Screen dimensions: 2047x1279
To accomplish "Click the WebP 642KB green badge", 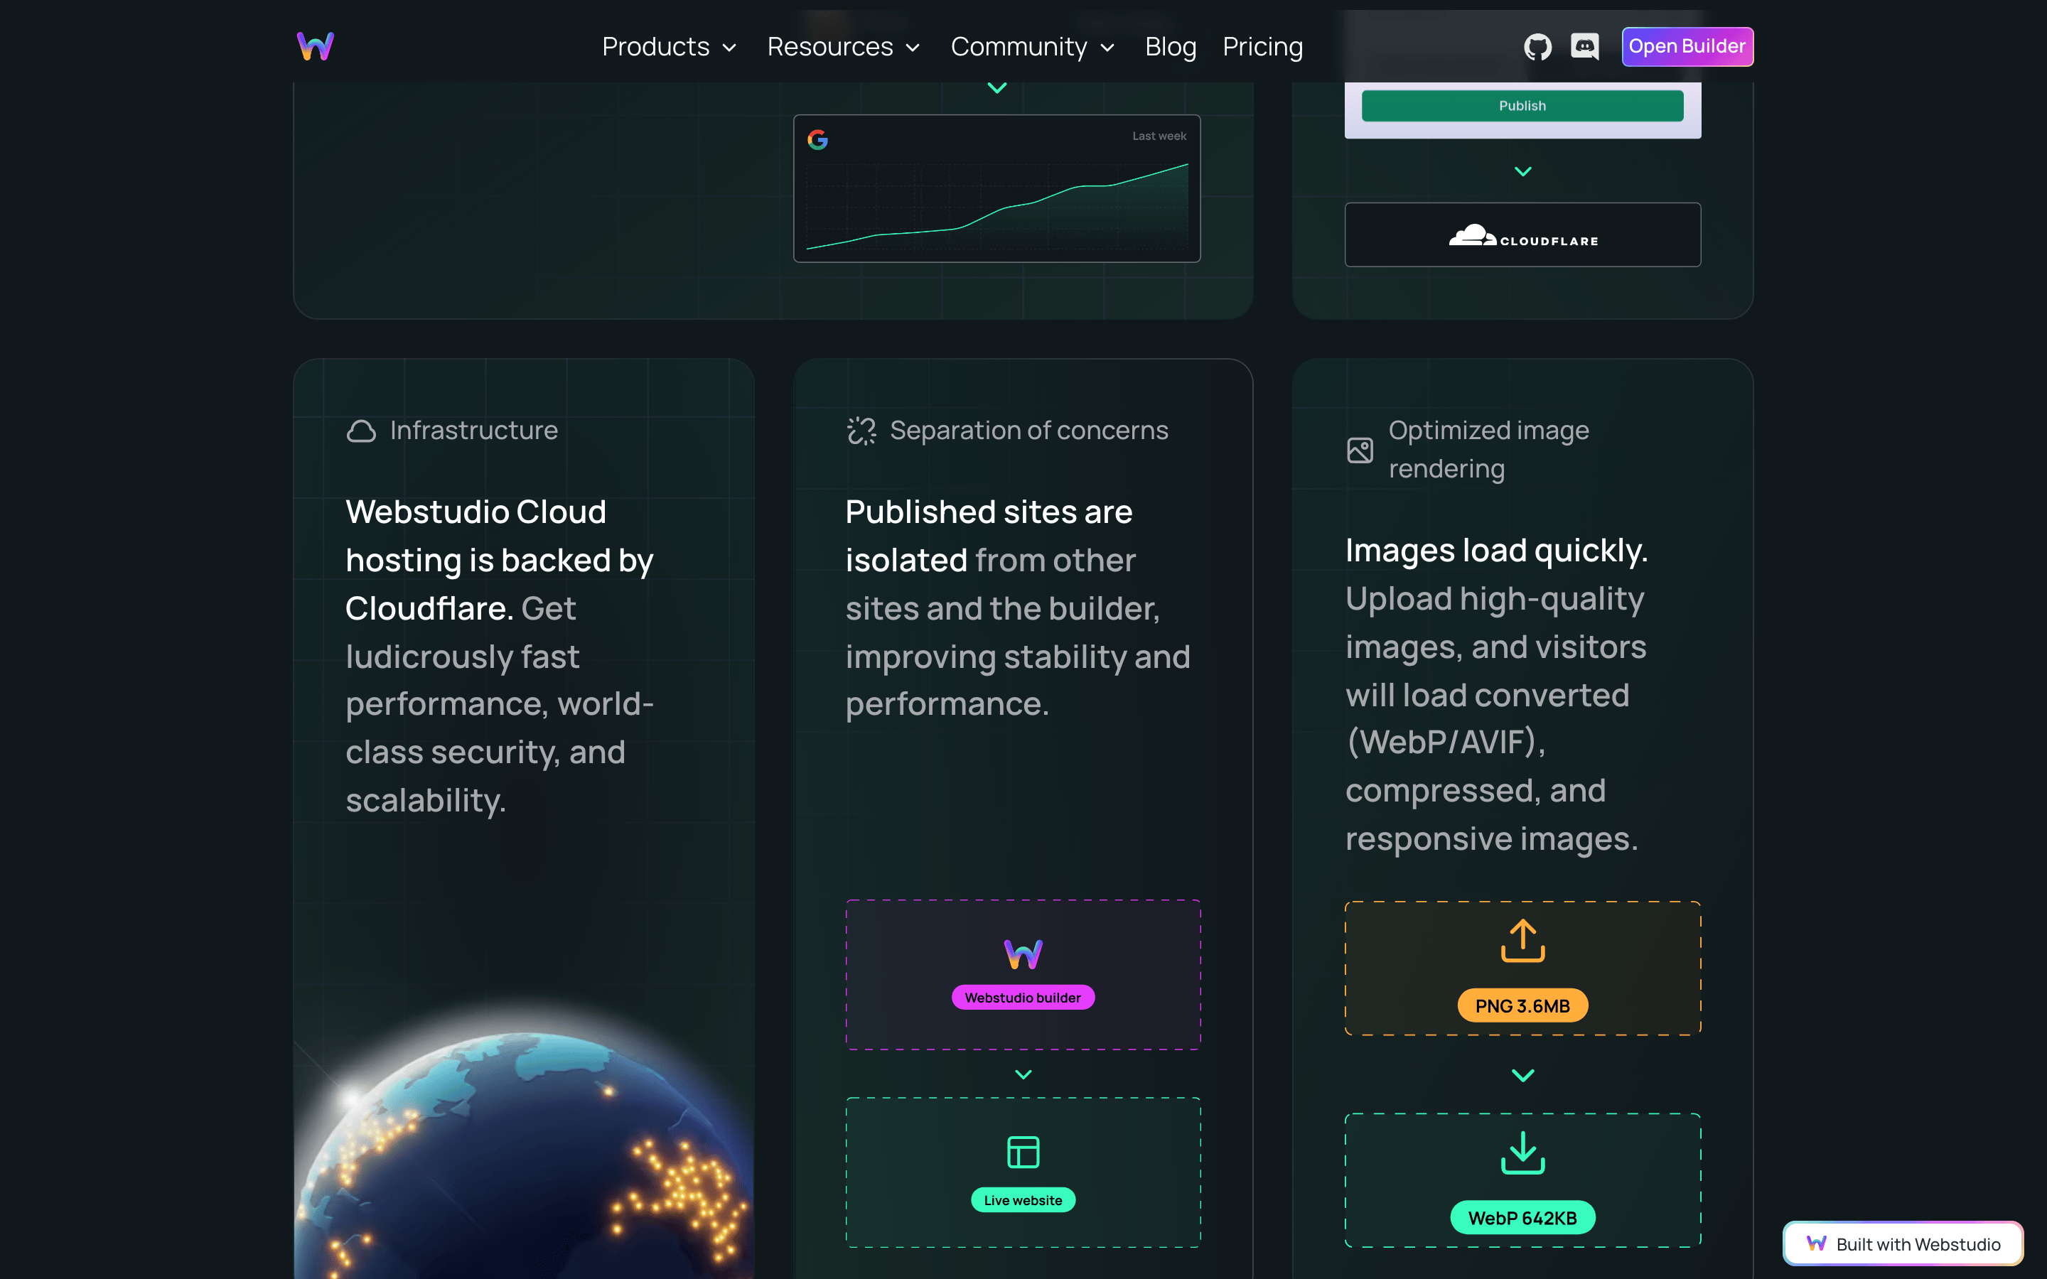I will click(x=1522, y=1218).
